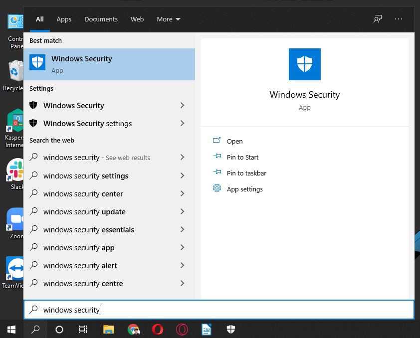Open the three-dot options menu

398,19
